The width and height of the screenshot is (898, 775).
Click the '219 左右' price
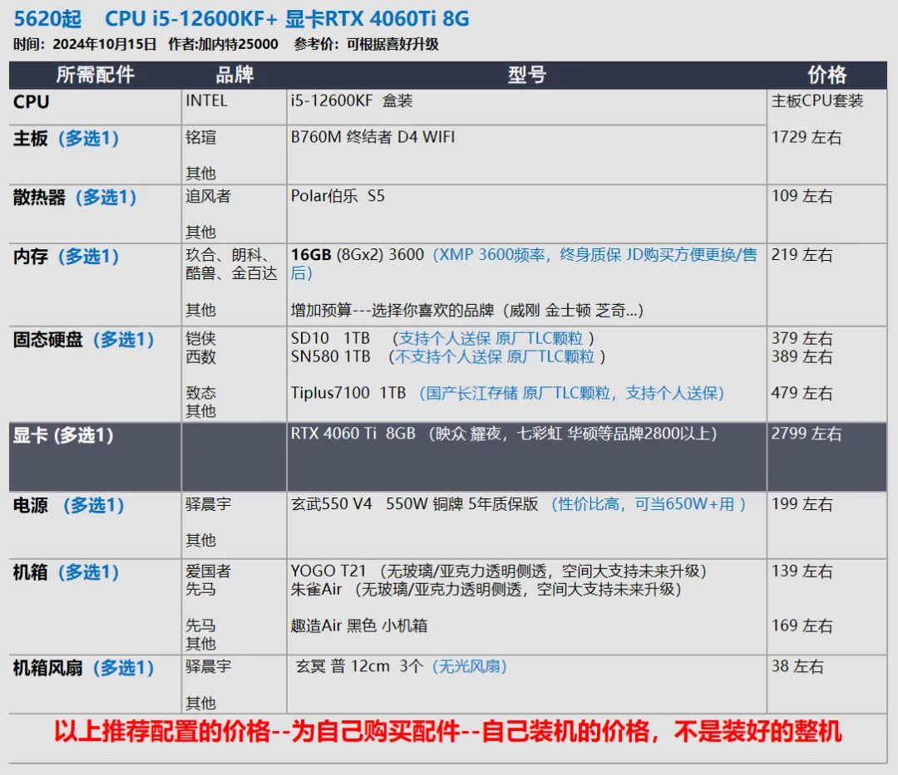802,255
